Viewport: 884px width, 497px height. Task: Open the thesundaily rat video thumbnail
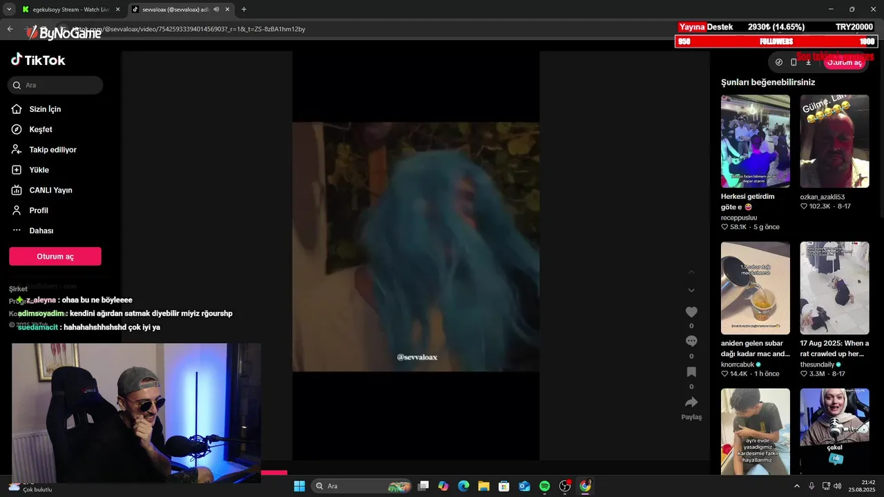(x=835, y=288)
